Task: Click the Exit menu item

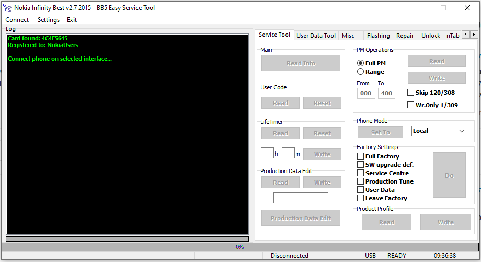Action: coord(72,20)
